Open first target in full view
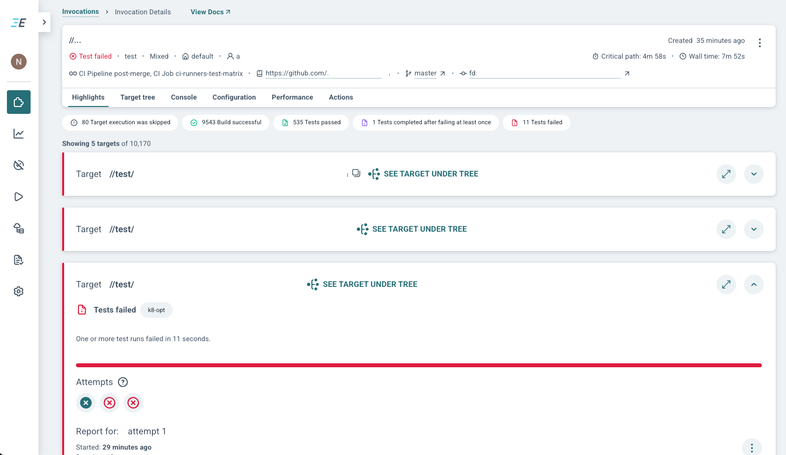Screen dimensions: 786x455 pos(726,174)
